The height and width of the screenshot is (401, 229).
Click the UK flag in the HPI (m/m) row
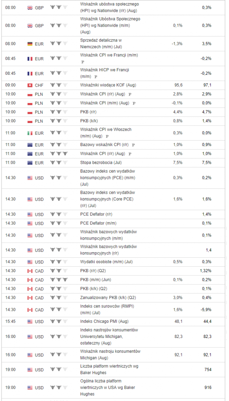click(30, 25)
